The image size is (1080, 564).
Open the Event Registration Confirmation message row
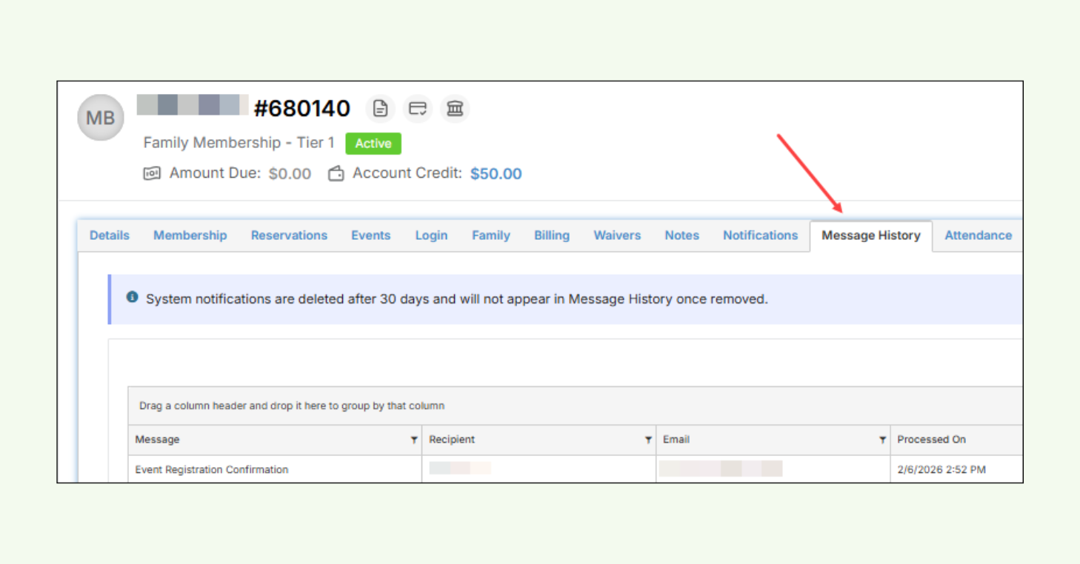(213, 469)
